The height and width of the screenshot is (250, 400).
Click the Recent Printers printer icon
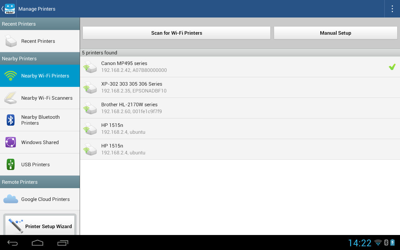[11, 41]
